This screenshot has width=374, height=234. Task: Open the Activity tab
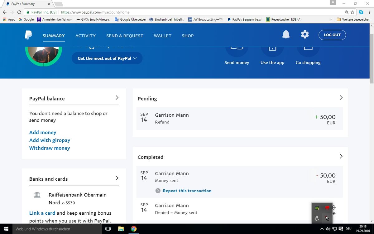click(x=85, y=36)
